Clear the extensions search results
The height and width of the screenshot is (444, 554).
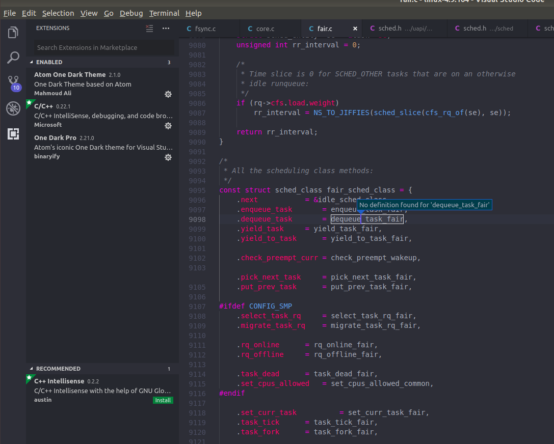pyautogui.click(x=149, y=29)
